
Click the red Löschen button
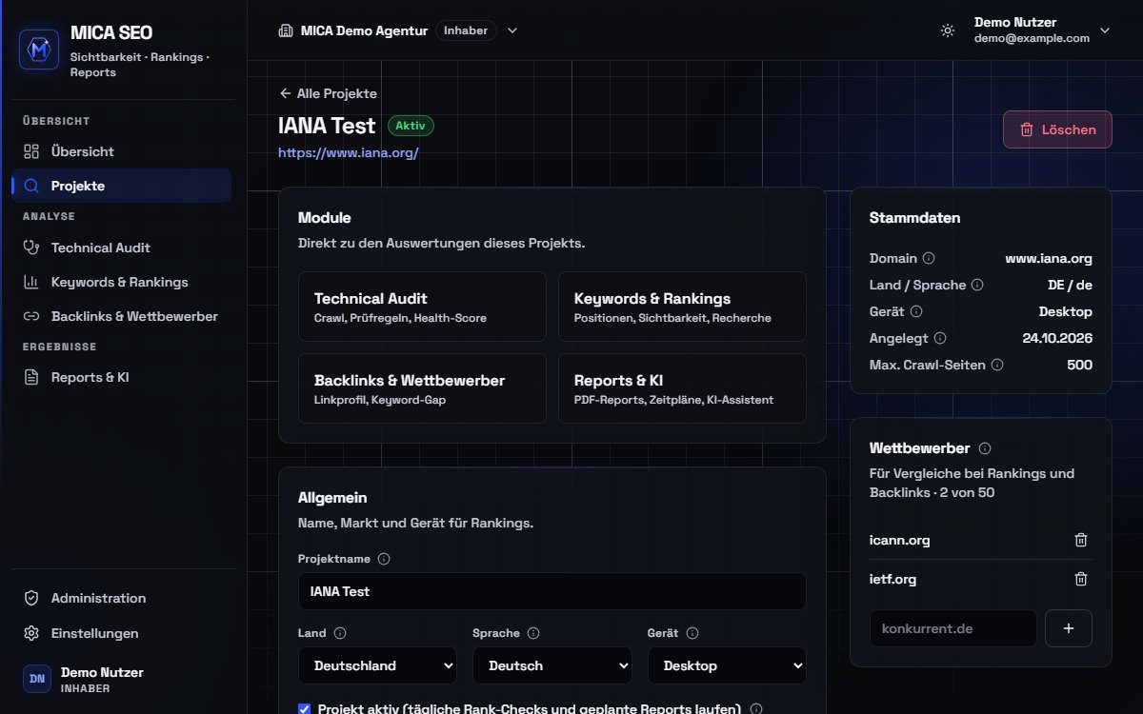tap(1057, 129)
